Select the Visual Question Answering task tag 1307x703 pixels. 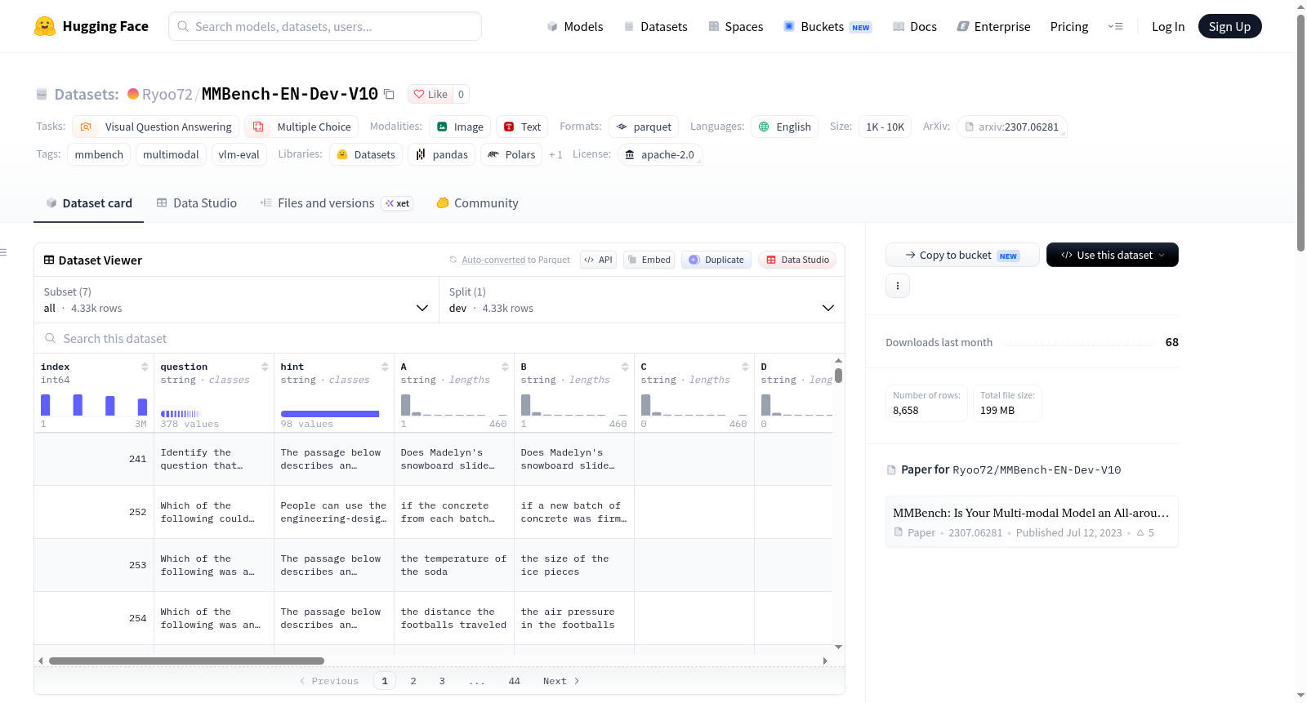coord(156,127)
